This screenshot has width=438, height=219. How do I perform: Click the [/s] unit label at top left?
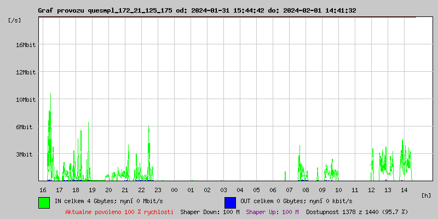point(15,20)
